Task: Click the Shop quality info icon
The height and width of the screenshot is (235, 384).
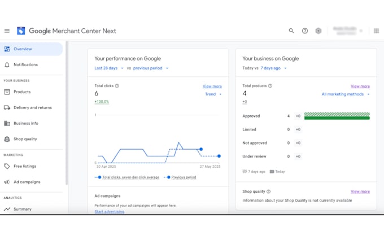Action: [x=268, y=192]
